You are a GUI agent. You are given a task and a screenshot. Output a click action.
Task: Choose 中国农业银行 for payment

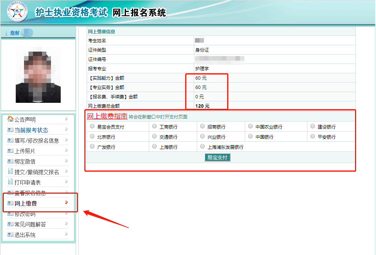[x=251, y=126]
